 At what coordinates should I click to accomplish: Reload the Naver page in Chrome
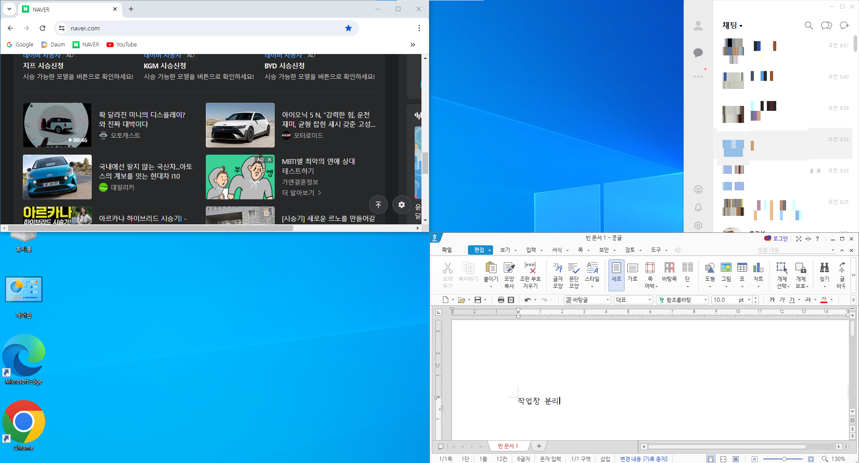pyautogui.click(x=43, y=28)
